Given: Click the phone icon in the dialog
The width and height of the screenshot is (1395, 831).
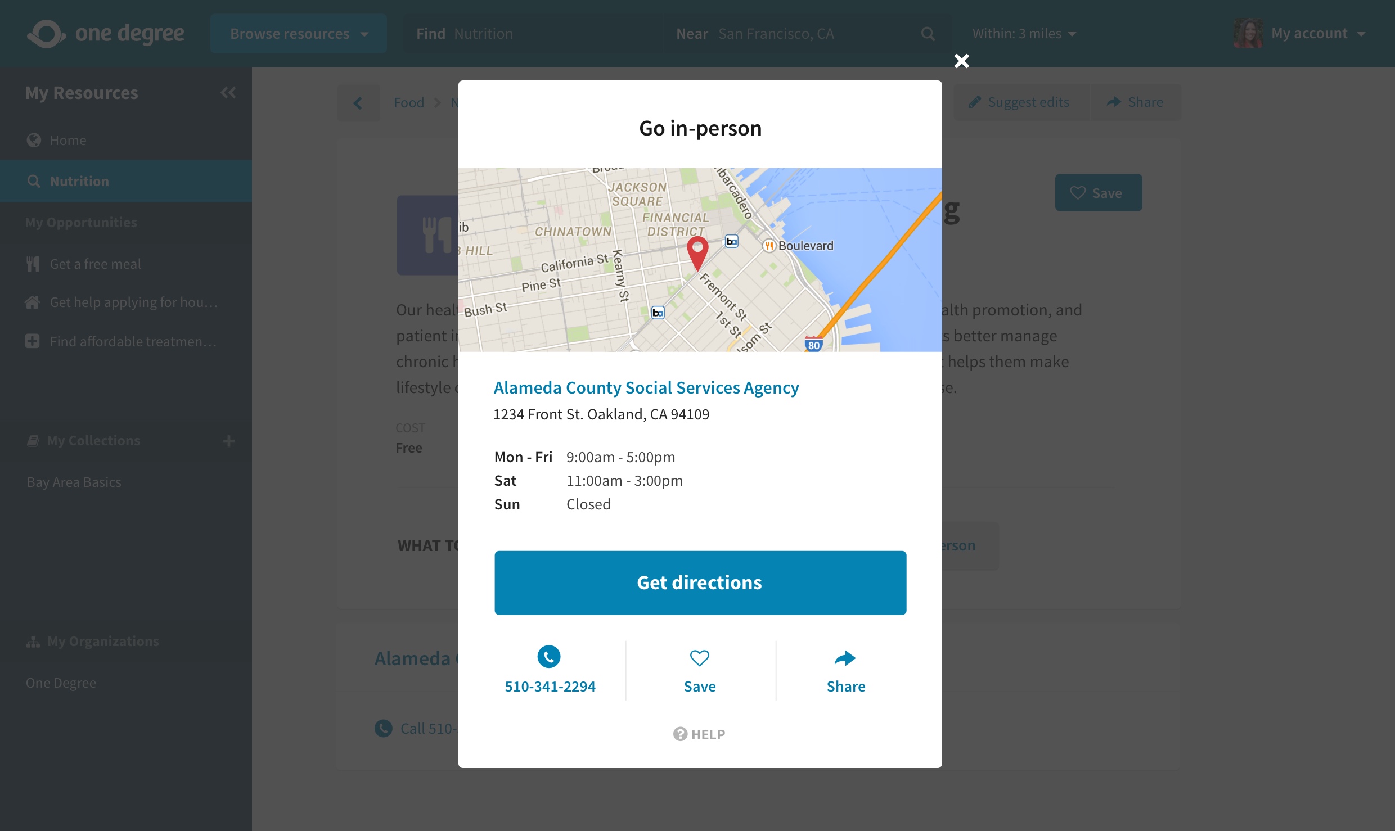Looking at the screenshot, I should pyautogui.click(x=548, y=656).
